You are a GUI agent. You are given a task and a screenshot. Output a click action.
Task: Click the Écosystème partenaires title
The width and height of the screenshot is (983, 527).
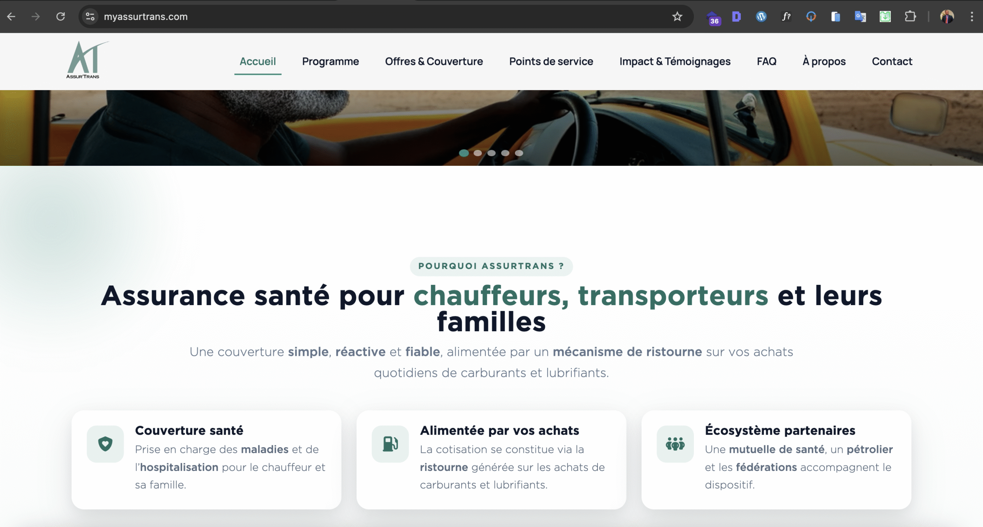click(780, 431)
